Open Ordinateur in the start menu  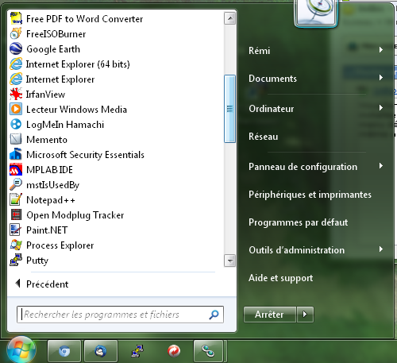click(272, 109)
